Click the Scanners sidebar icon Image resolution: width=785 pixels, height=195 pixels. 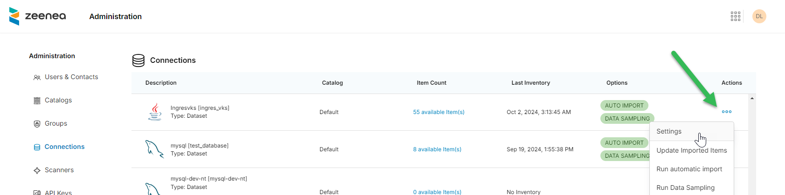[x=37, y=170]
